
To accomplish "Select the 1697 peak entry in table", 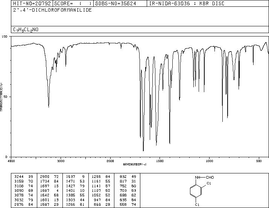I will 49,186.
